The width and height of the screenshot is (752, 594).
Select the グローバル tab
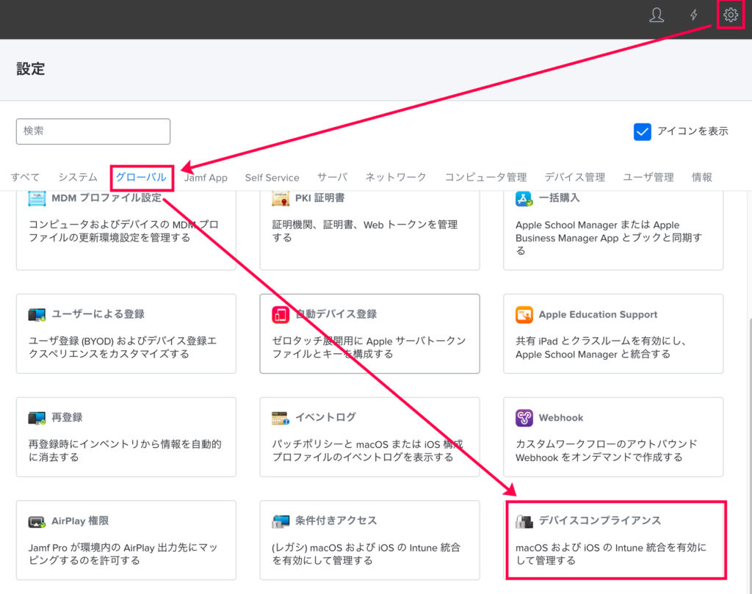[141, 178]
